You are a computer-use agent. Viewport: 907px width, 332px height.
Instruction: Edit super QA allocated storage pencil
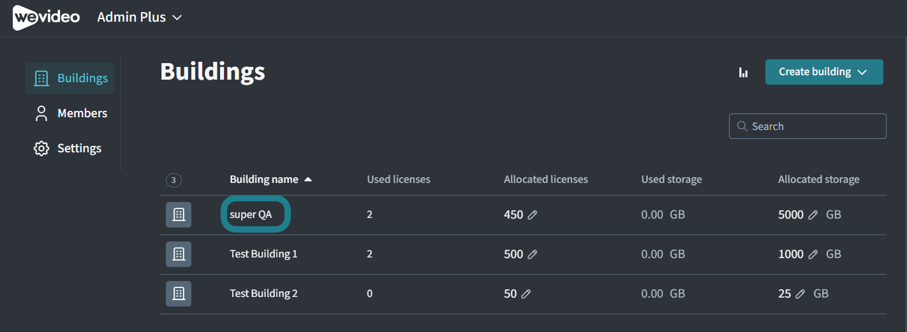813,215
